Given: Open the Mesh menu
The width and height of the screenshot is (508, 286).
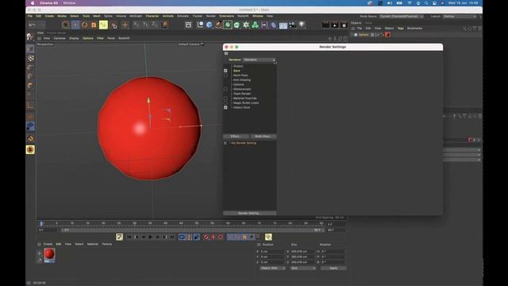Looking at the screenshot, I should [x=97, y=16].
